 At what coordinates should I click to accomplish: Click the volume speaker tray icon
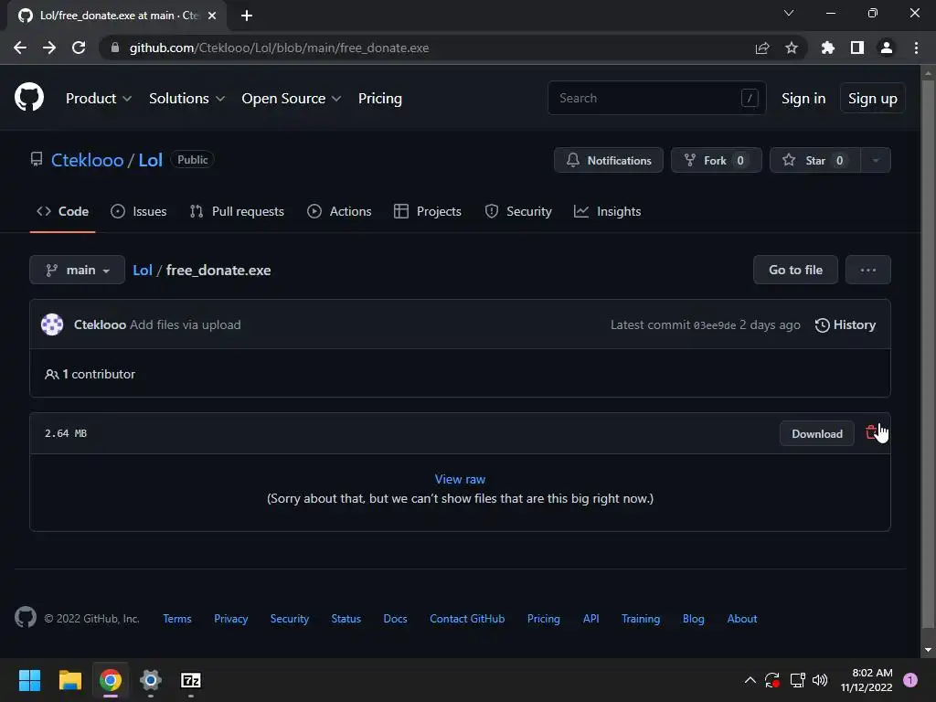[x=820, y=680]
